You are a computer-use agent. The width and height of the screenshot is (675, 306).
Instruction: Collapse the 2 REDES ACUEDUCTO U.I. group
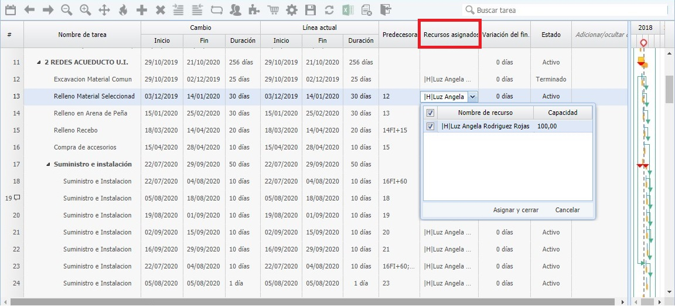click(x=39, y=63)
